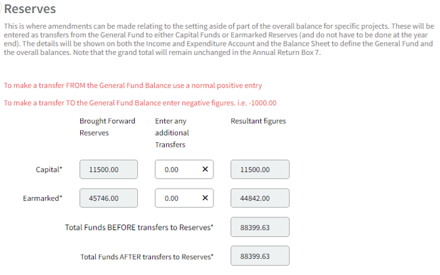Click the Brought Forward Reserves column header
Screen dimensions: 440x275
point(107,127)
